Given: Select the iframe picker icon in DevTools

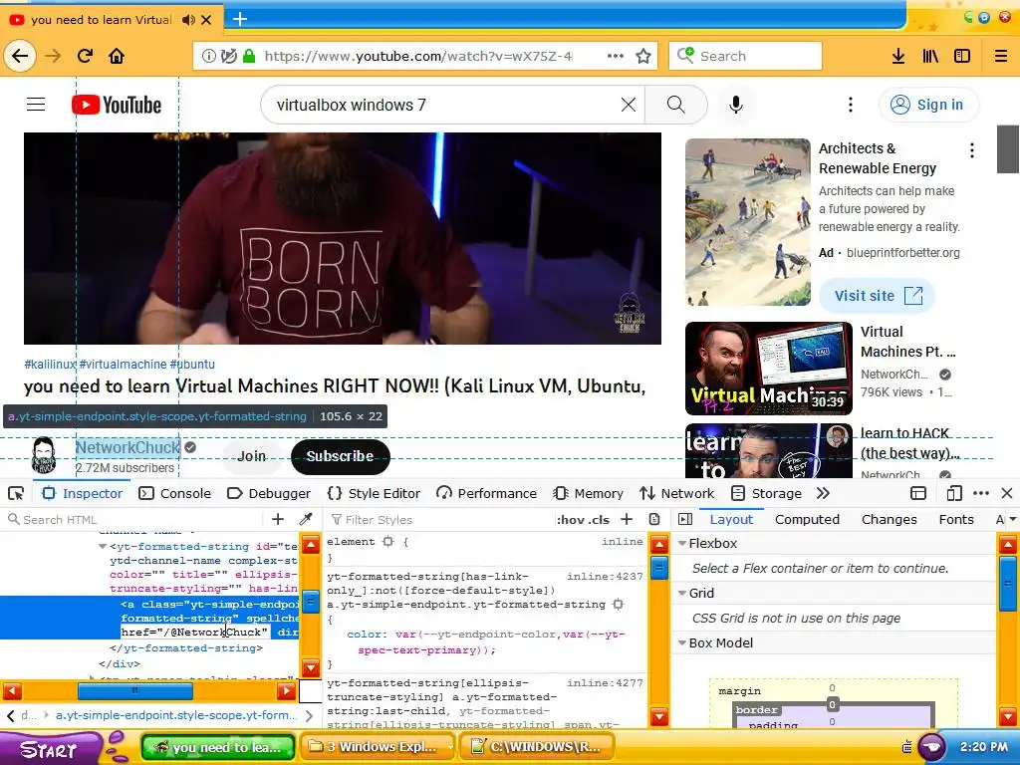Looking at the screenshot, I should [x=917, y=493].
